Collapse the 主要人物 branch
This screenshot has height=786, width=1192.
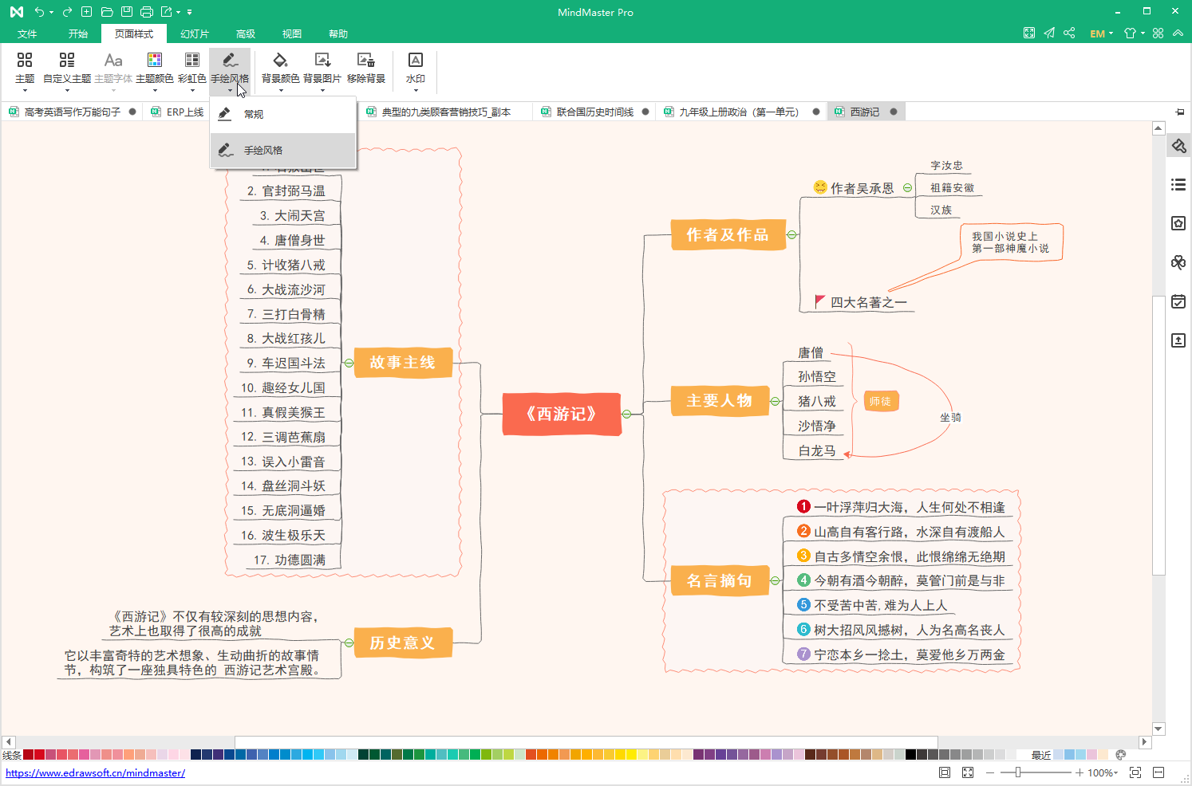[x=775, y=401]
